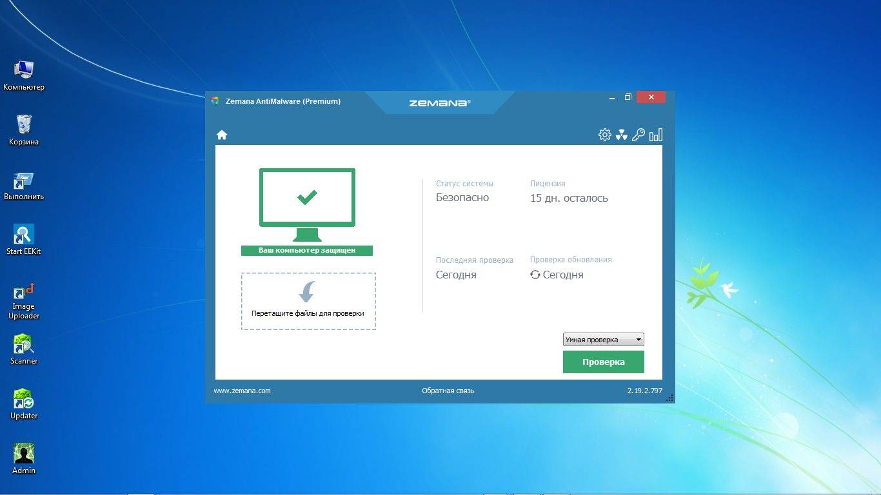This screenshot has width=881, height=495.
Task: Click the drop files arrow icon
Action: point(307,292)
